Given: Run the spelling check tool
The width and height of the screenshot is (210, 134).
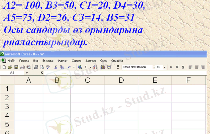Looking at the screenshot, I should 48,67.
